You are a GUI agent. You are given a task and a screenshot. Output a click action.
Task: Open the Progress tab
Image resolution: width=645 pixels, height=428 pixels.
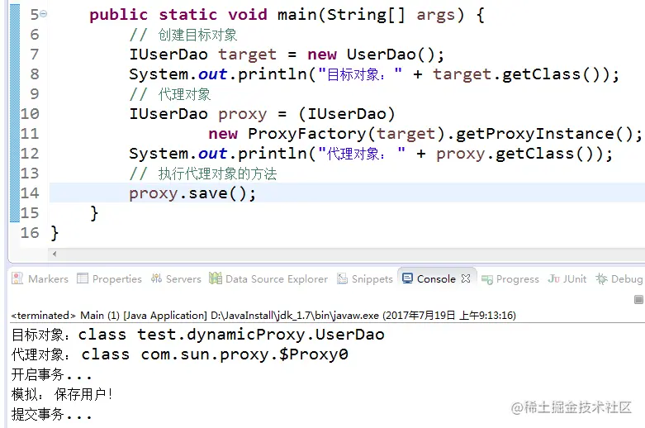(510, 279)
